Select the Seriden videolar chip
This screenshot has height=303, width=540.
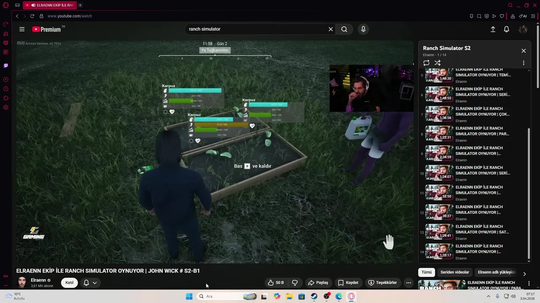click(455, 272)
